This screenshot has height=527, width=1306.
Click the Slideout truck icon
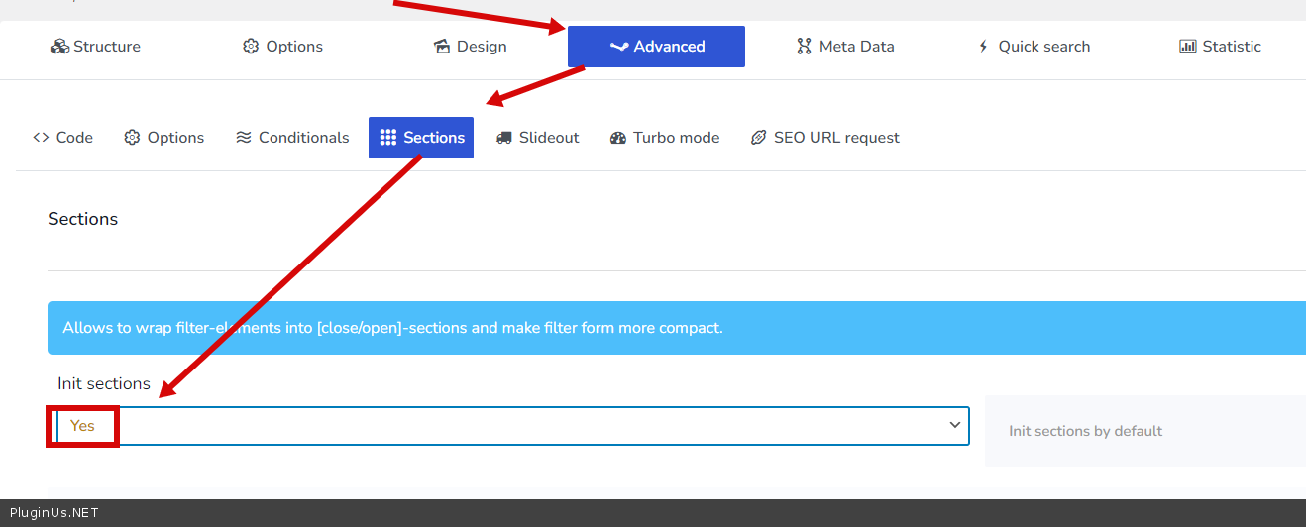tap(504, 138)
